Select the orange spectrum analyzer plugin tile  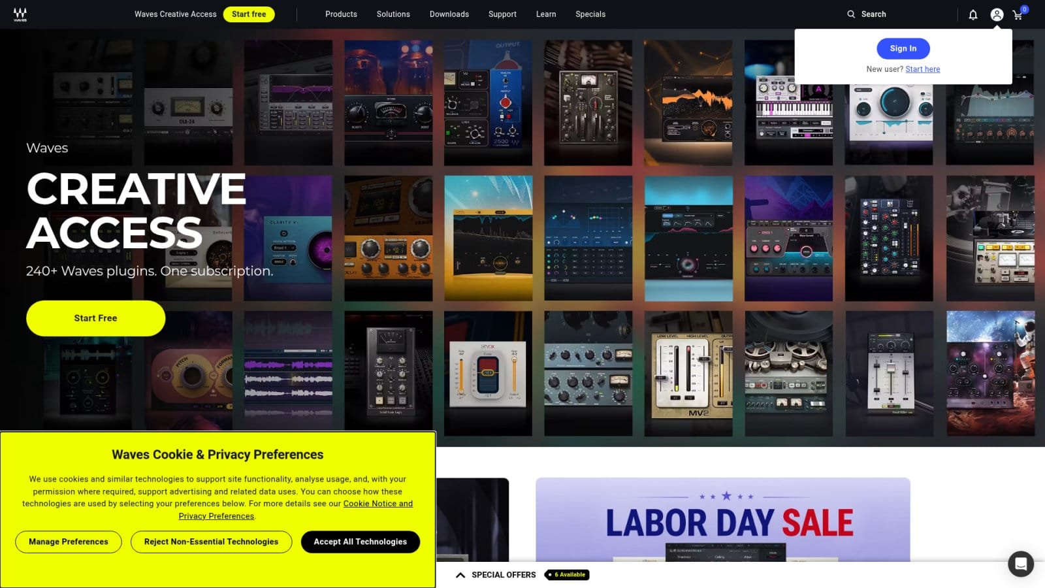(x=688, y=103)
